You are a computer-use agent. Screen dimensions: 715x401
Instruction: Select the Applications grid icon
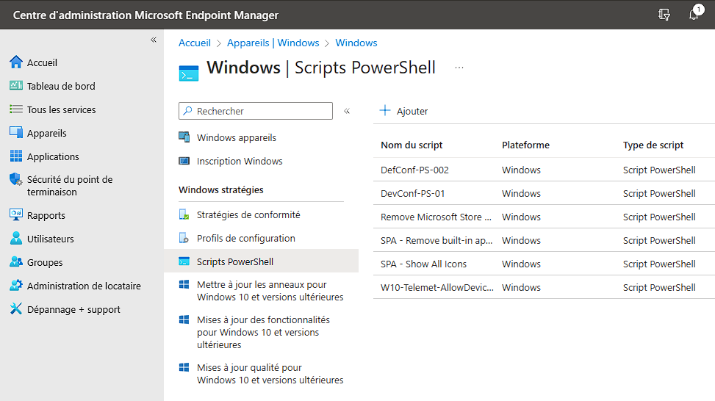[x=16, y=156]
